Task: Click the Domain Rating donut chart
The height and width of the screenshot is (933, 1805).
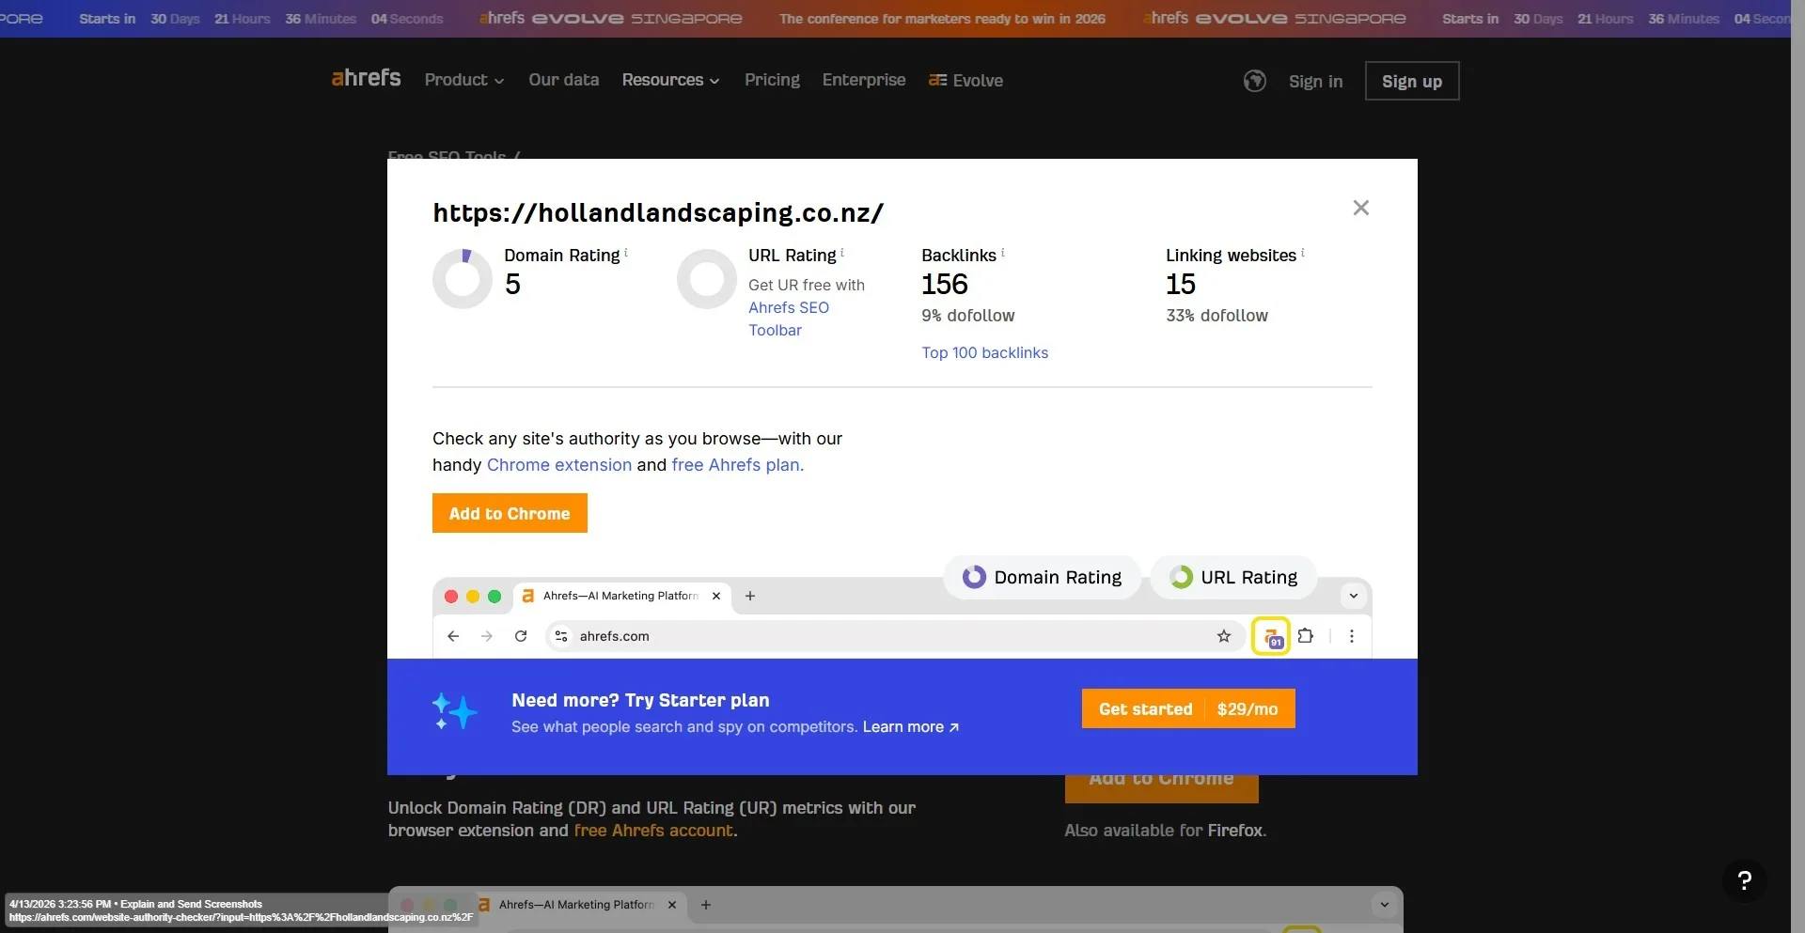Action: click(x=463, y=279)
